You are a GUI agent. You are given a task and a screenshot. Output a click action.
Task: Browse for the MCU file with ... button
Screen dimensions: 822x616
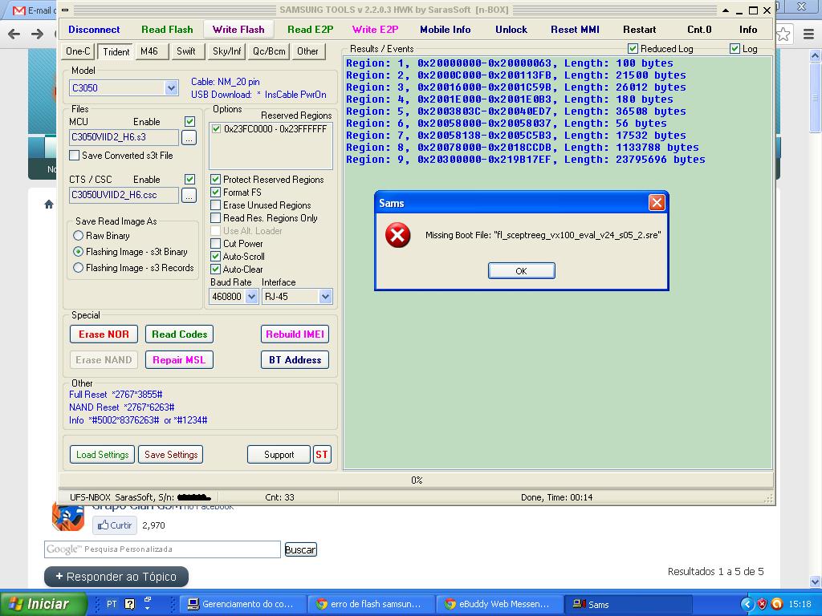pyautogui.click(x=189, y=138)
